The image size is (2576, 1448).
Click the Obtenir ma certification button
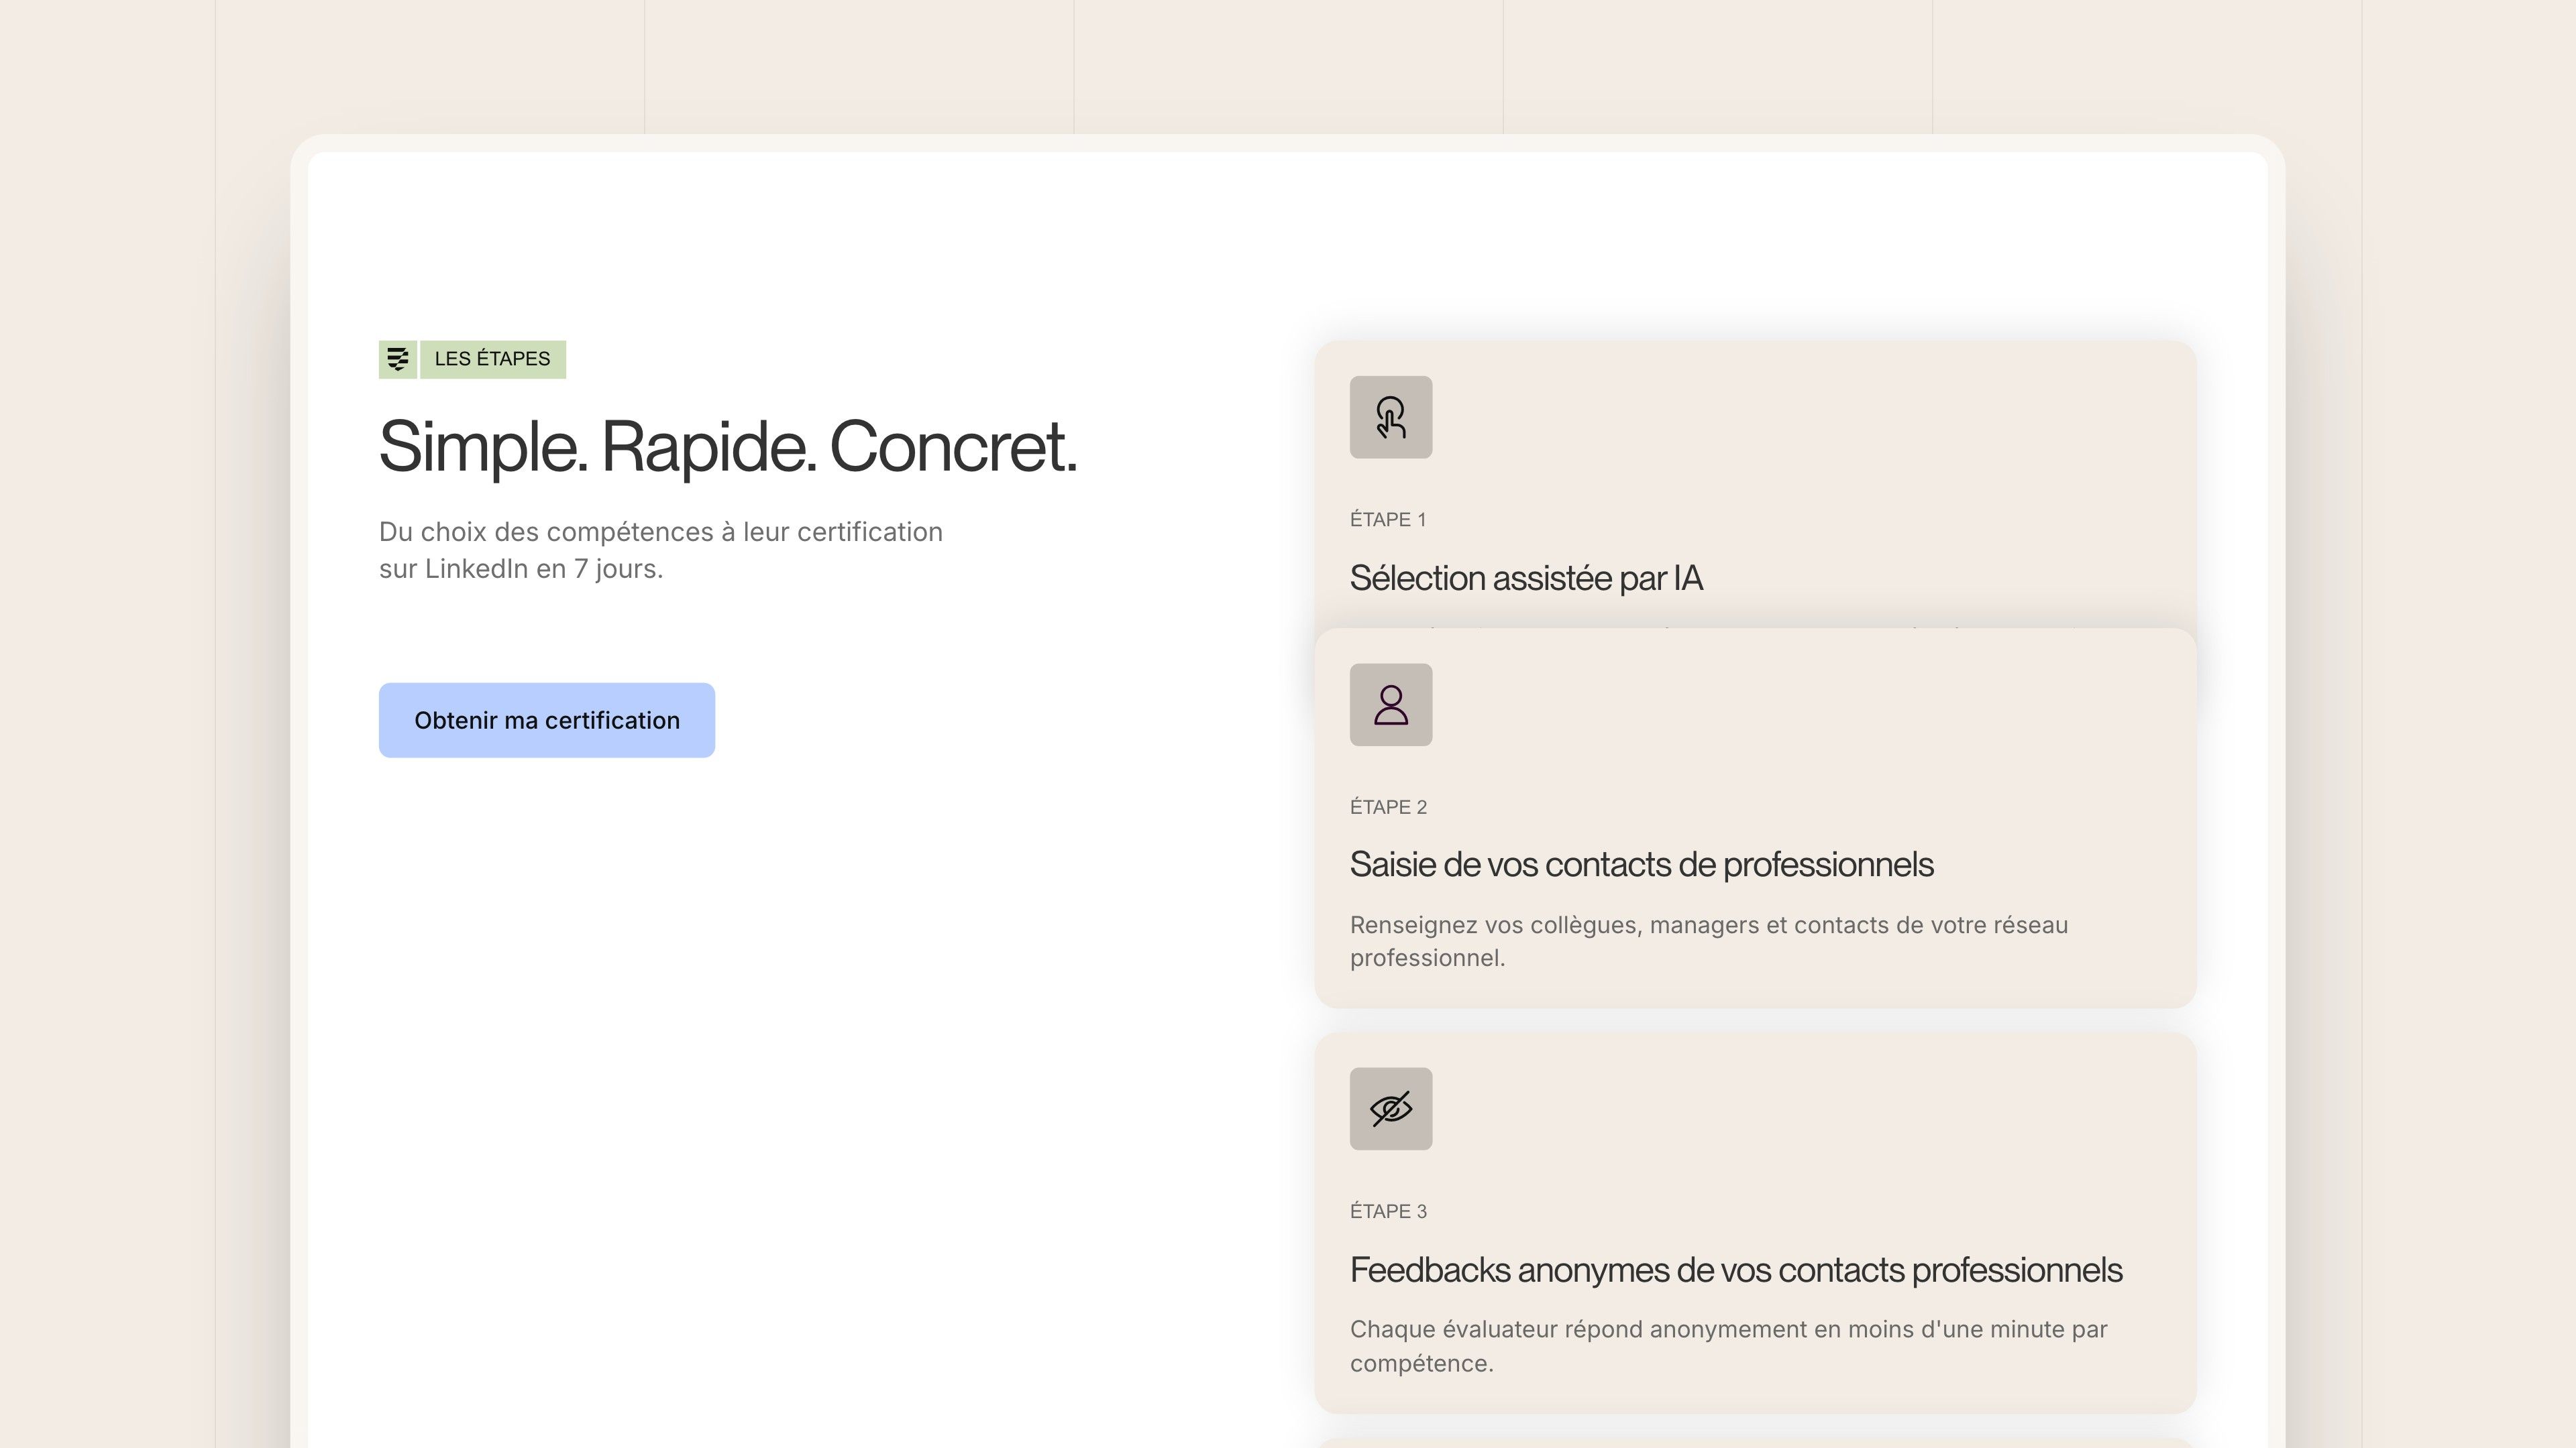click(x=547, y=721)
